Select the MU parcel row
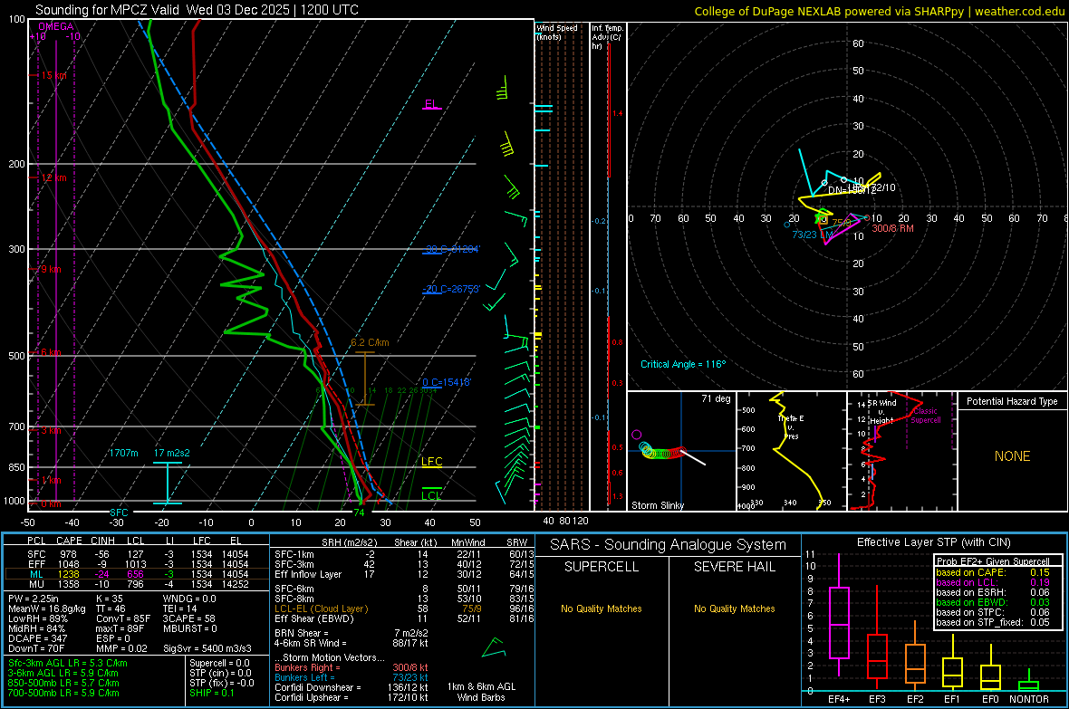Image resolution: width=1069 pixels, height=709 pixels. [x=136, y=583]
